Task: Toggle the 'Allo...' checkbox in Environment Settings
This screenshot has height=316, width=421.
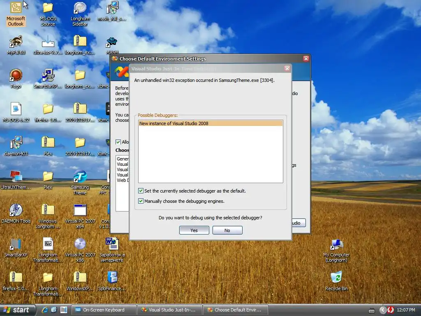Action: point(118,142)
